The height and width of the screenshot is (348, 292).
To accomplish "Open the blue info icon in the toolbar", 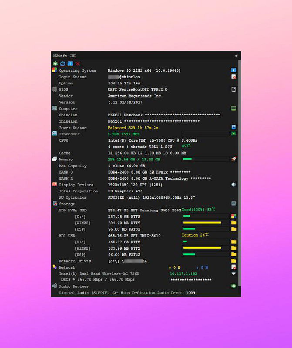I will 70,64.
